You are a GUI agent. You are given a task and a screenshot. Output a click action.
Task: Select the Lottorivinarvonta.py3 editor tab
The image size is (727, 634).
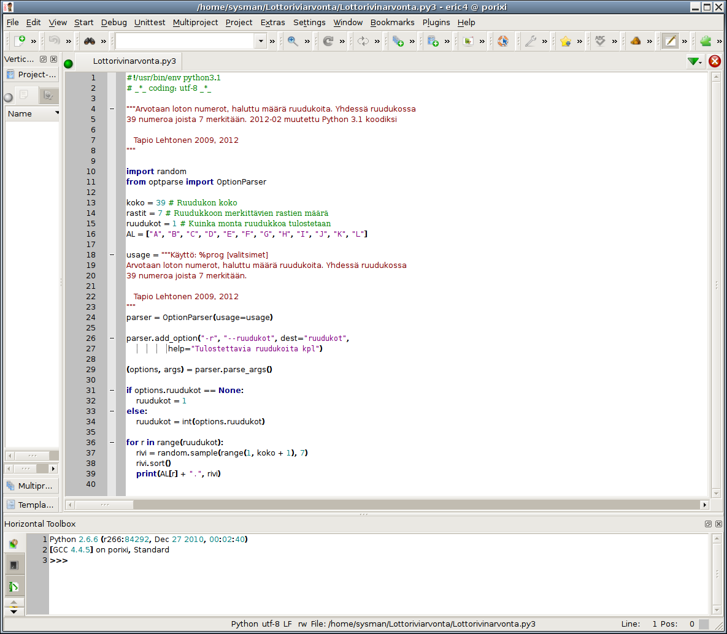tap(128, 61)
